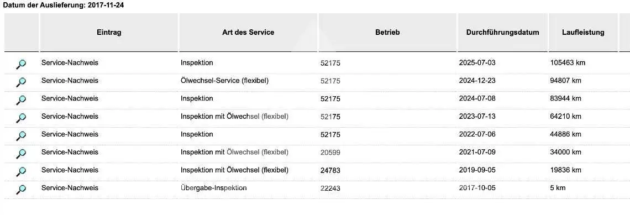Screen dimensions: 630x215
Task: View details magnifier for the 83944 km entry
Action: coord(22,99)
